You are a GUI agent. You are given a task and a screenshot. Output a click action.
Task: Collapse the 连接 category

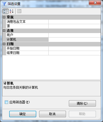coord(4,31)
